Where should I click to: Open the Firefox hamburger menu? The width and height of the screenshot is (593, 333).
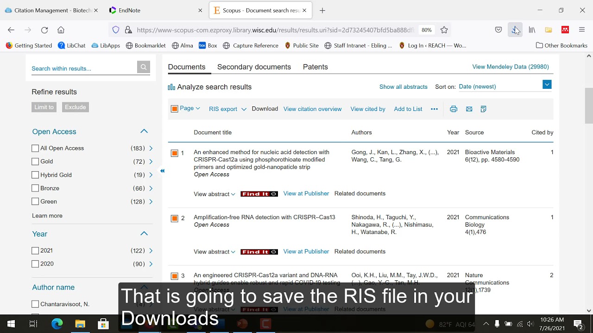coord(582,30)
